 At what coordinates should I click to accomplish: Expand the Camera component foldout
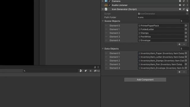point(103,1)
